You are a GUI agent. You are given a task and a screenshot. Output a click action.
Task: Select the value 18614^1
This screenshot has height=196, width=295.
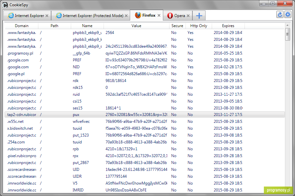pyautogui.click(x=113, y=108)
